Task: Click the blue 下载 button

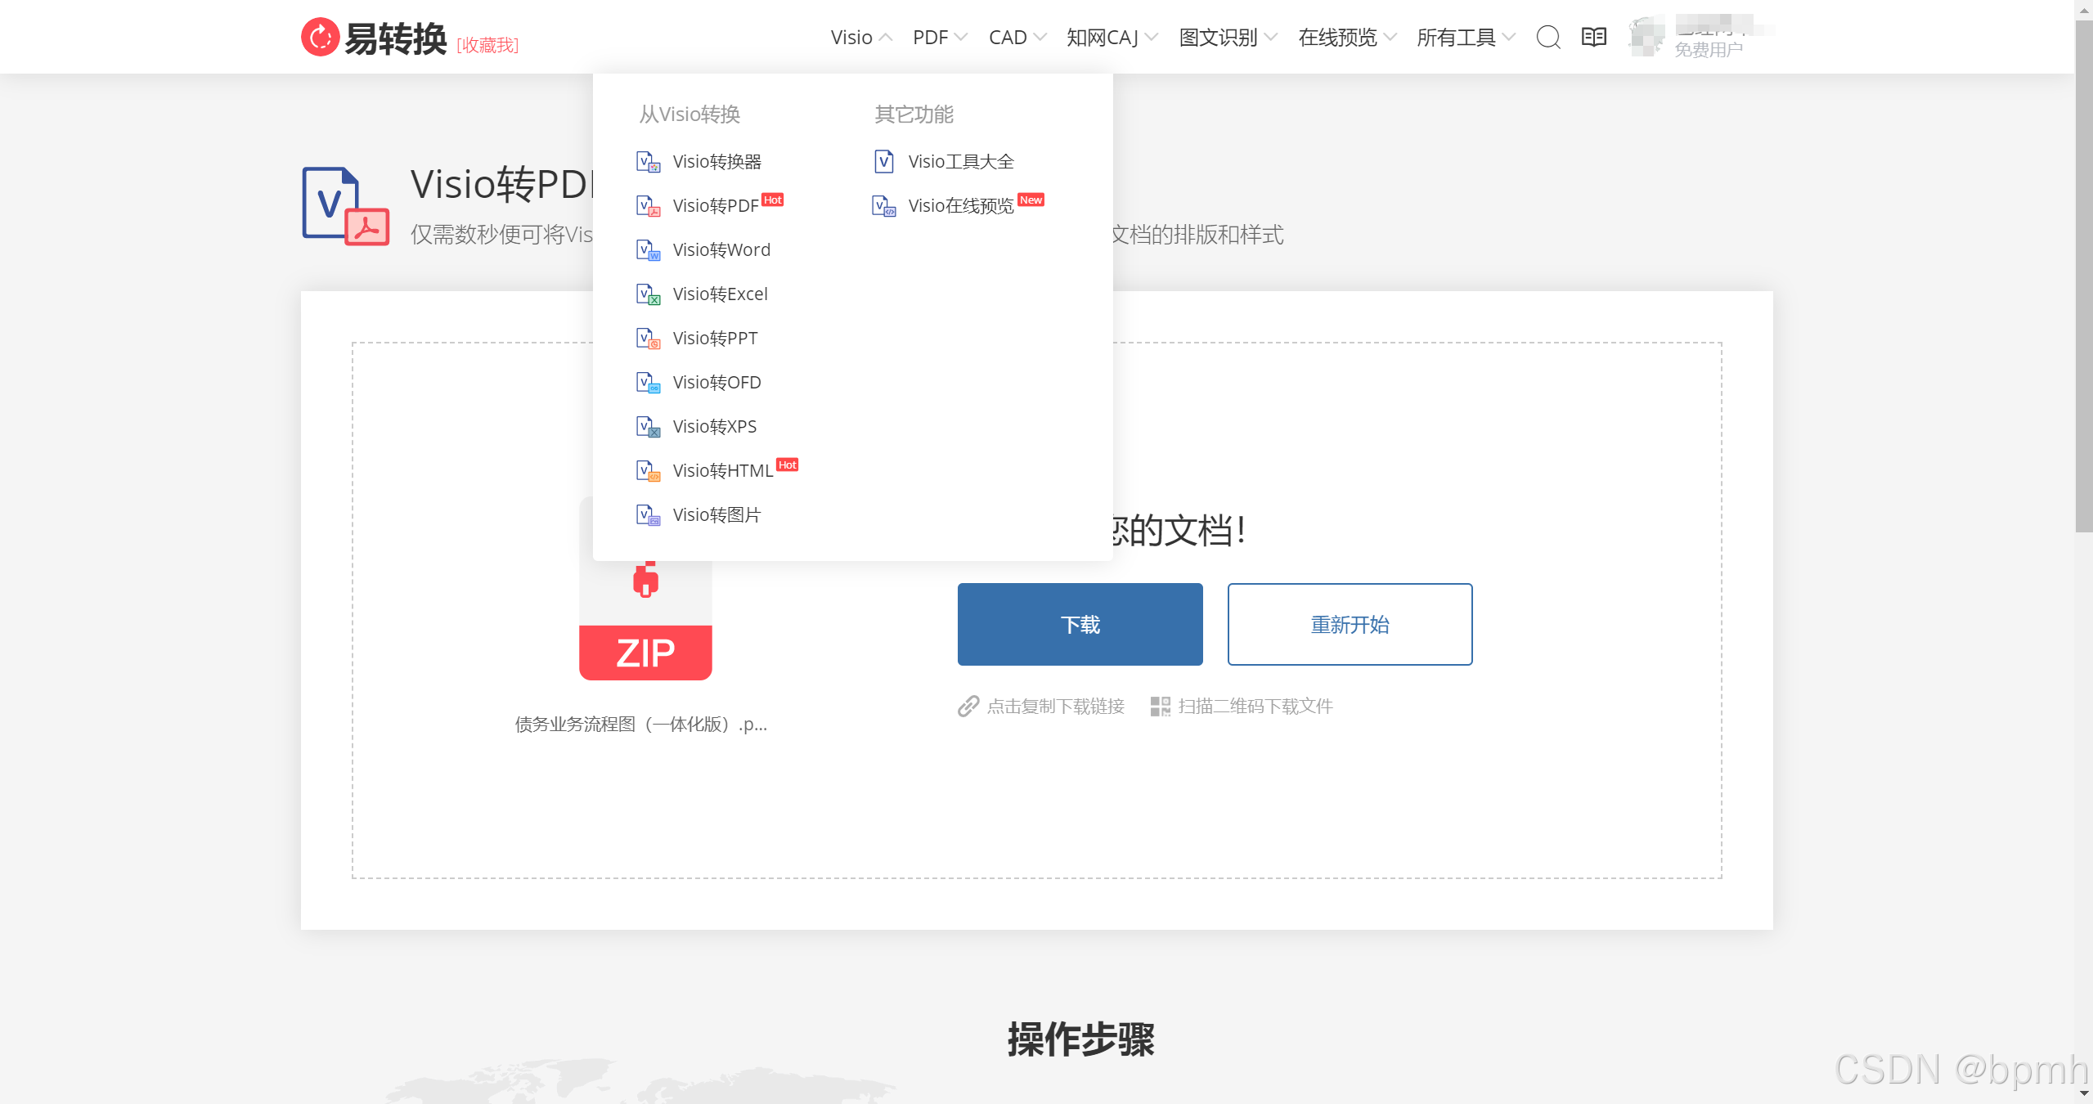Action: pos(1080,624)
